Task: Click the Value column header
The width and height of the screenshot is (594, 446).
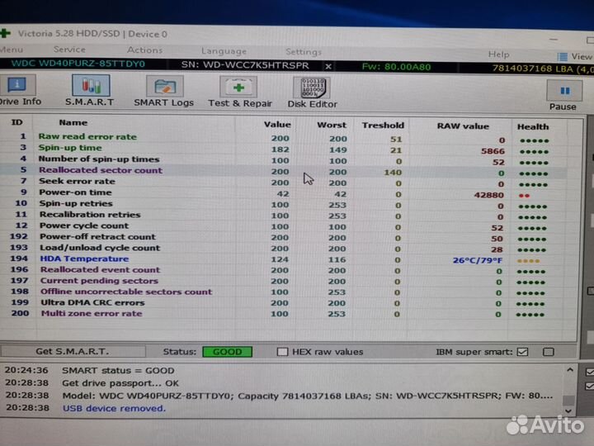Action: tap(277, 125)
